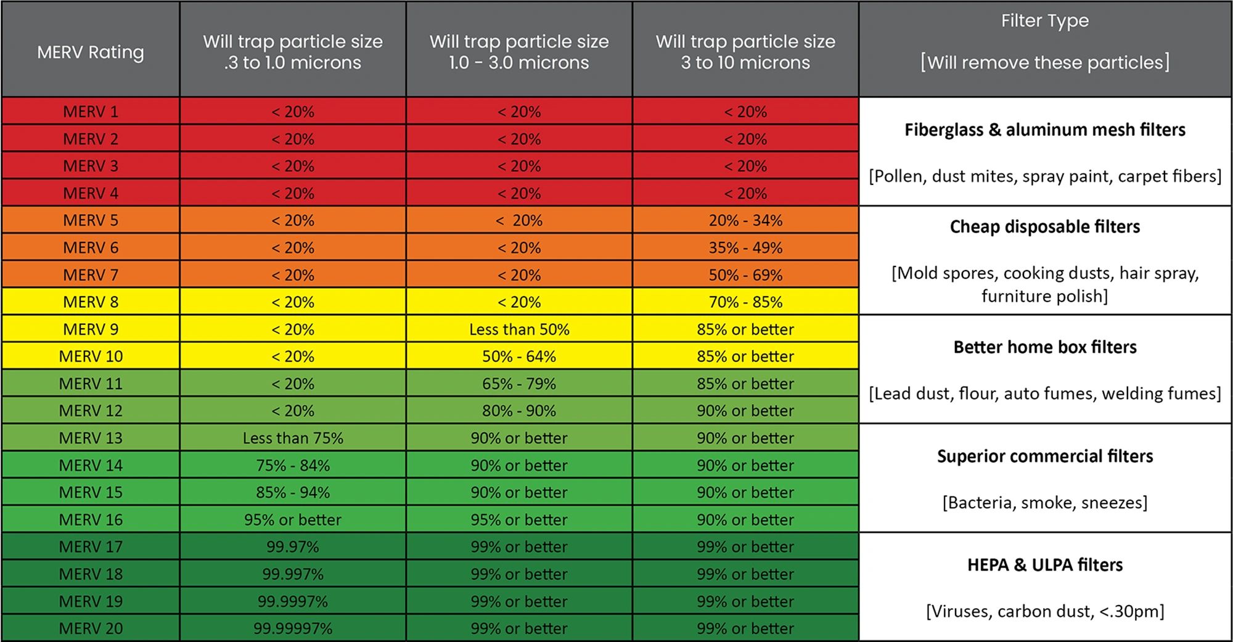The width and height of the screenshot is (1233, 642).
Task: Click the 'Less than 75%' cell
Action: coord(293,438)
